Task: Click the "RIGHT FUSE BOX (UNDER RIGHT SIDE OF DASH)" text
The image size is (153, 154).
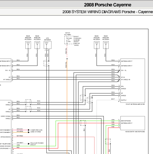Action: 78,41
